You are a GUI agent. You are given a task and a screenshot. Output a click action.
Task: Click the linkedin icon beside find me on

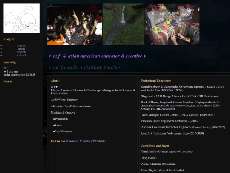(66, 141)
